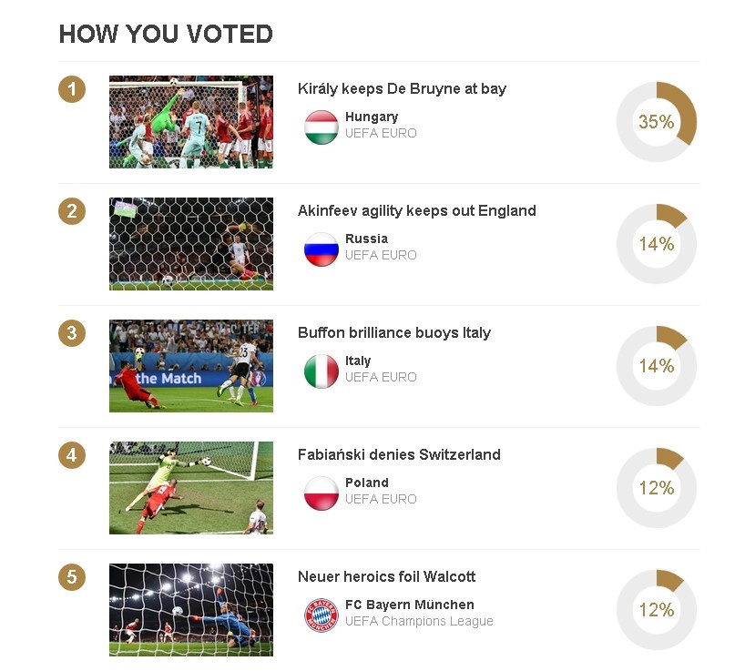Click the Hungary team name
The width and height of the screenshot is (735, 671).
tap(372, 117)
